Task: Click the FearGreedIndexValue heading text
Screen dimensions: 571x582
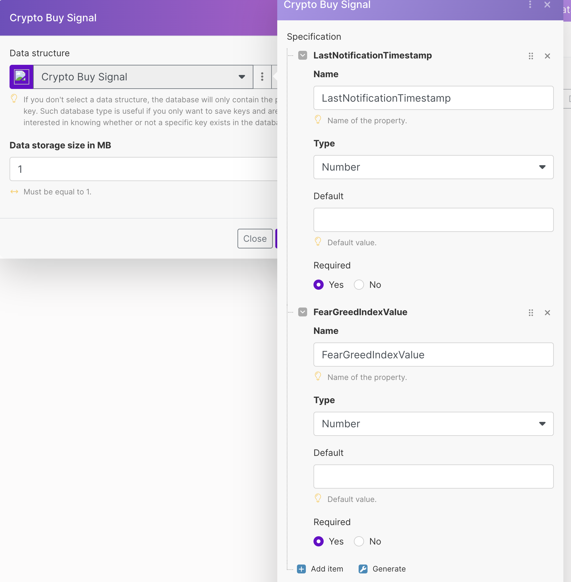Action: 360,312
